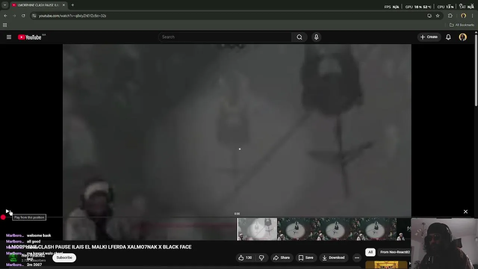
Task: Click the red progress scrubber dot
Action: 3,217
